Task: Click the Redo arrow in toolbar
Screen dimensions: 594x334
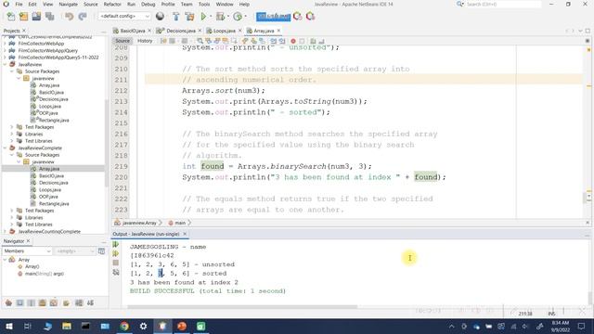Action: tap(83, 17)
